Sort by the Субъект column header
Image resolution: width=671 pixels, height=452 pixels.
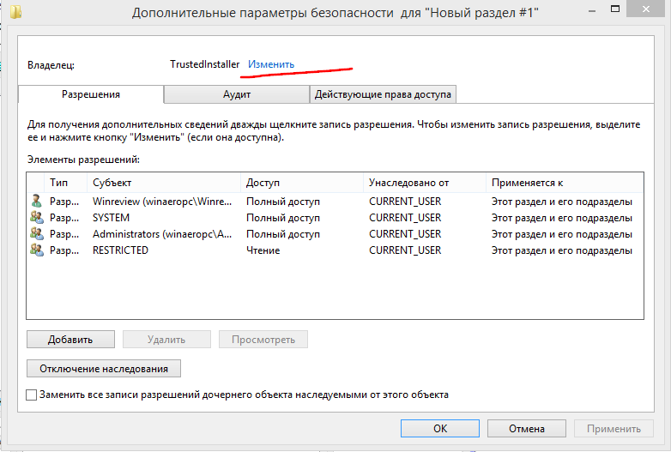pyautogui.click(x=164, y=183)
